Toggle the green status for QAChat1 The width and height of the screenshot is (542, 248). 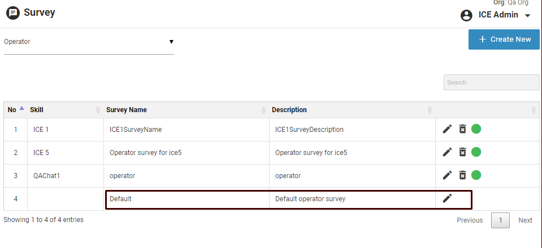coord(476,175)
